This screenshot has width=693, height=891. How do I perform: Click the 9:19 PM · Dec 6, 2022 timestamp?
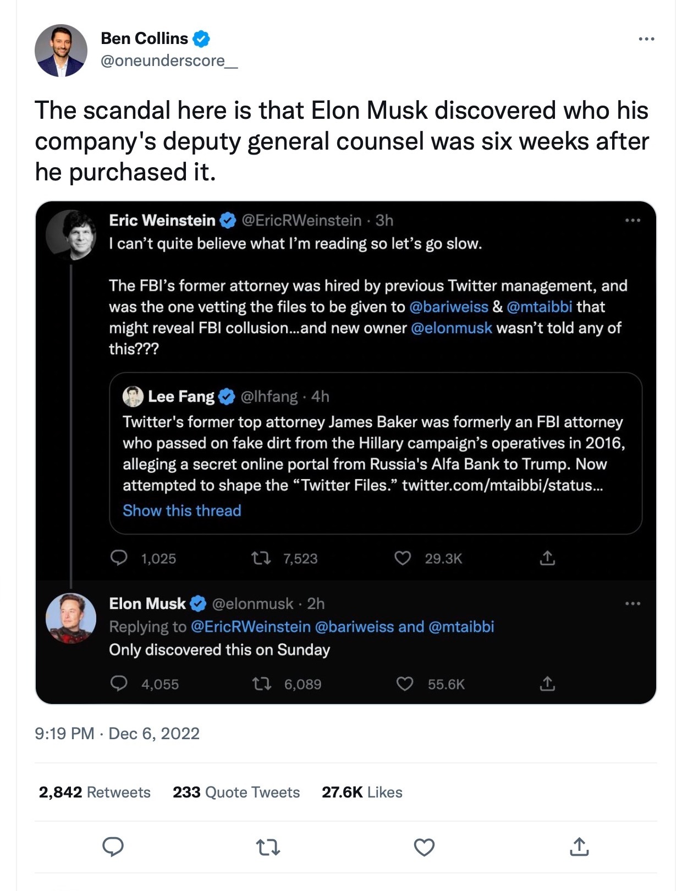pos(117,733)
